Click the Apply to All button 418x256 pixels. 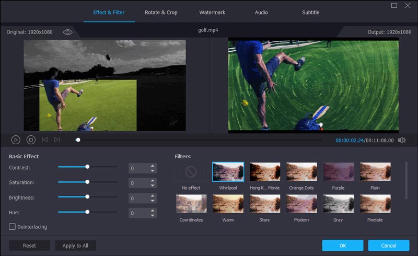pos(75,246)
